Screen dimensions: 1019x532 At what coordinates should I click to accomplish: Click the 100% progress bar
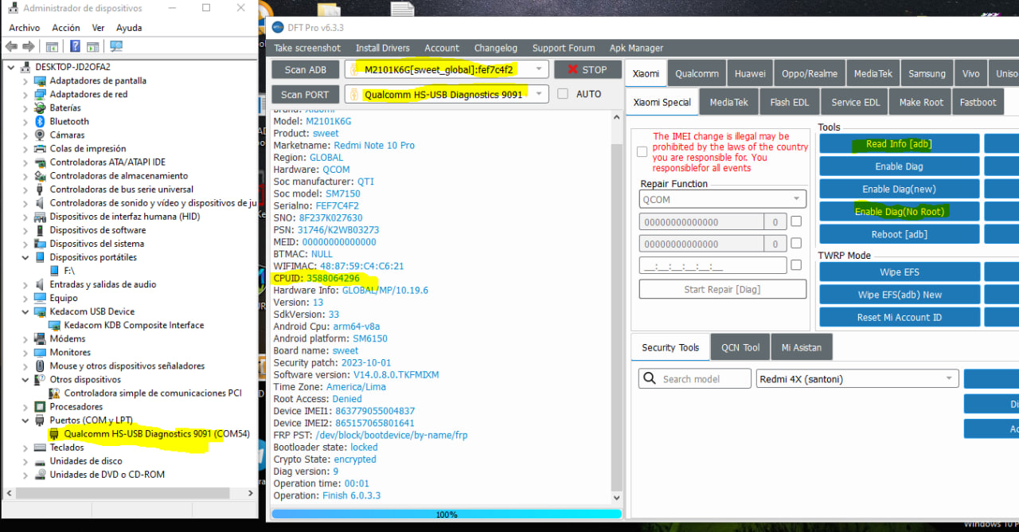click(x=446, y=514)
